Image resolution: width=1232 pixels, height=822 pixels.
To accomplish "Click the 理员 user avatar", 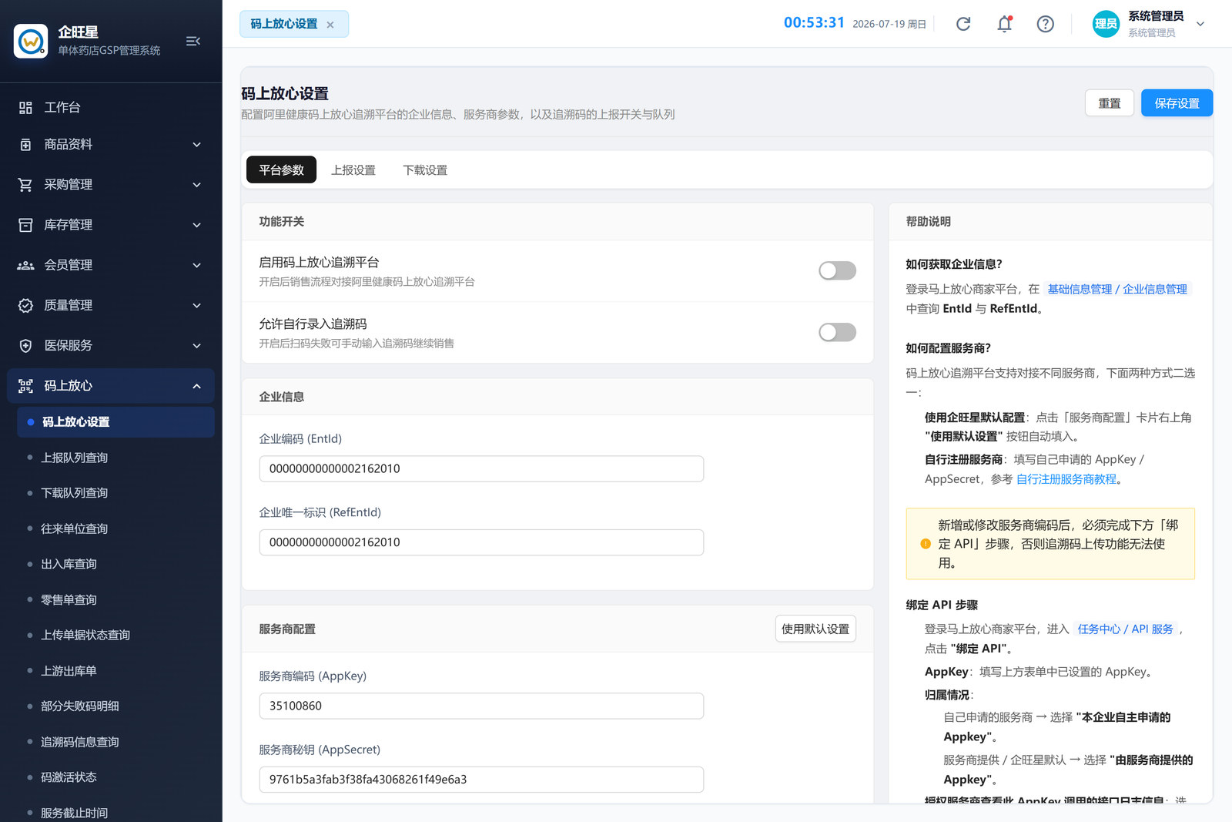I will [1106, 24].
